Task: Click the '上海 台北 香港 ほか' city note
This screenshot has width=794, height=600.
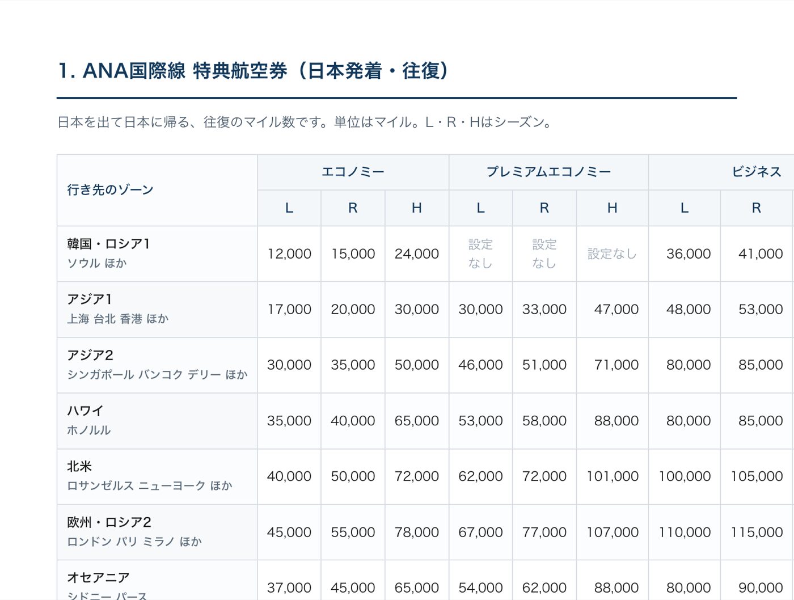Action: pos(118,319)
